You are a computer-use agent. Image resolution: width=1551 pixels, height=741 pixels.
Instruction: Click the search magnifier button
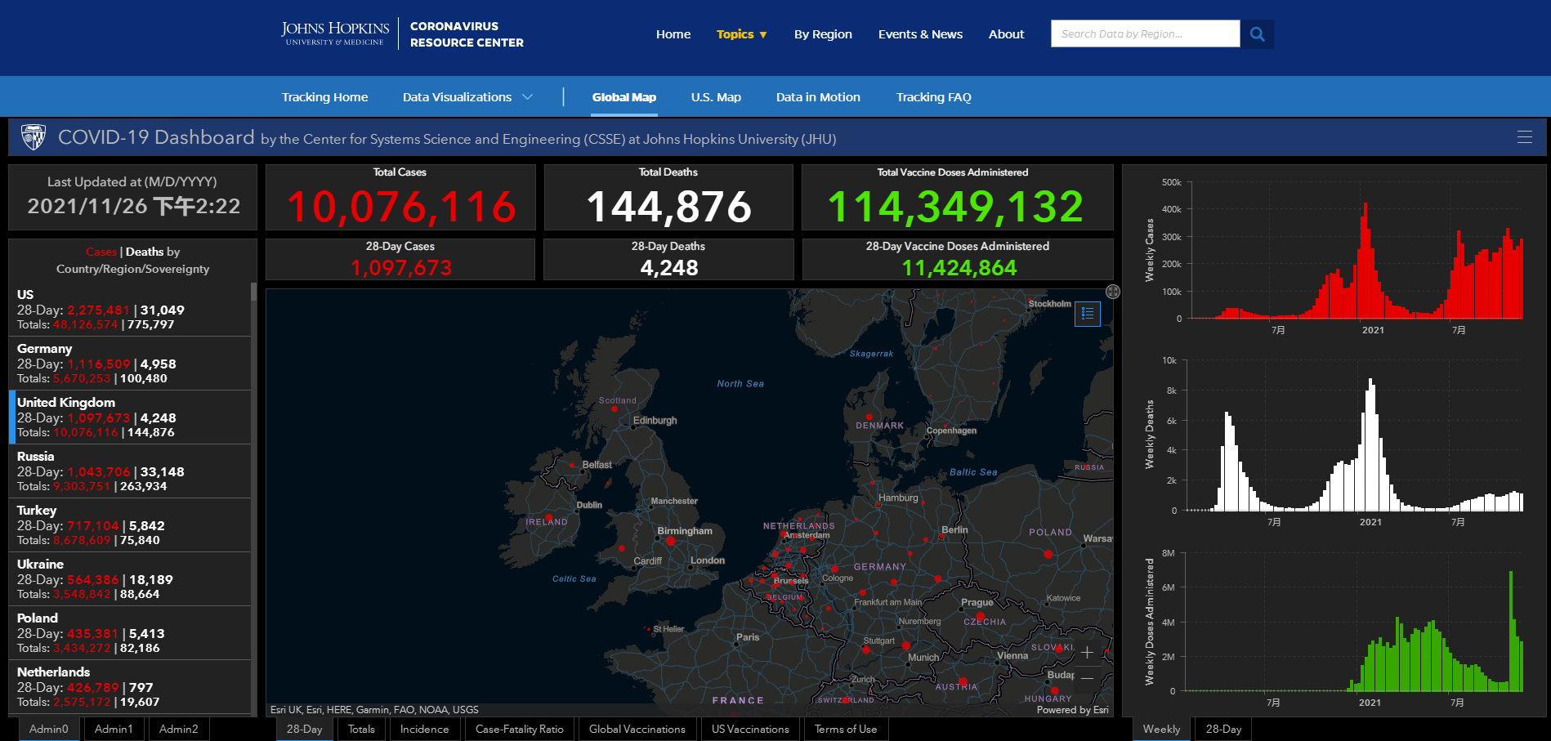1257,34
